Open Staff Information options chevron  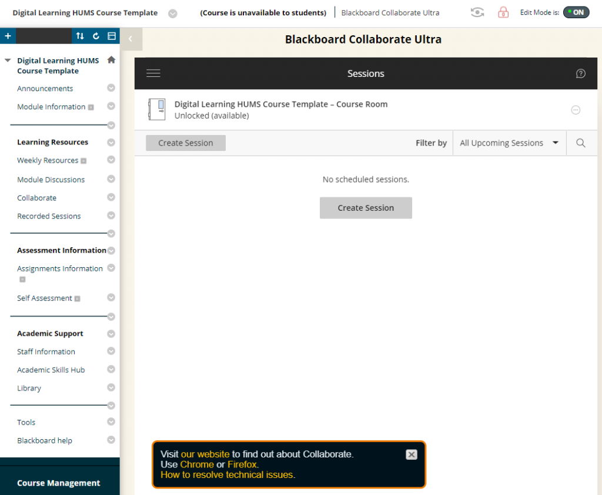(x=111, y=351)
